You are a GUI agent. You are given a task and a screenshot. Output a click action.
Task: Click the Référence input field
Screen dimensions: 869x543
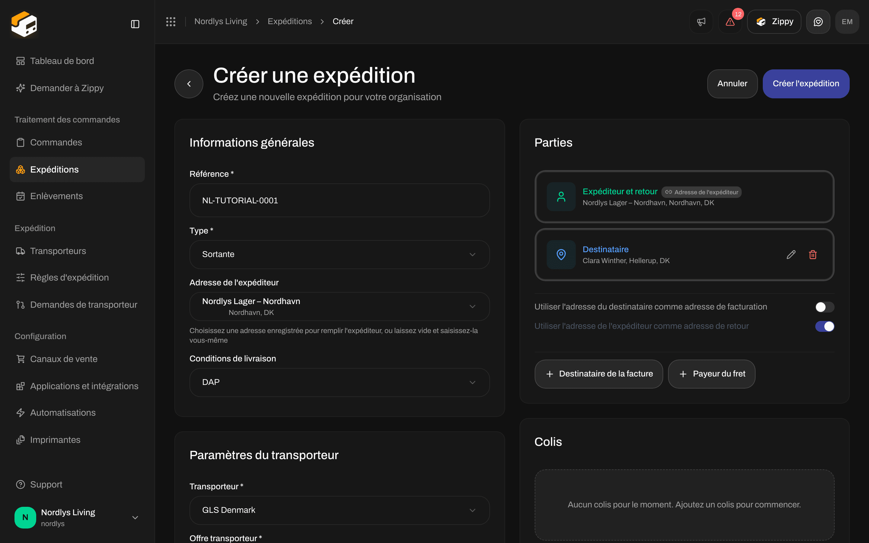click(x=339, y=200)
